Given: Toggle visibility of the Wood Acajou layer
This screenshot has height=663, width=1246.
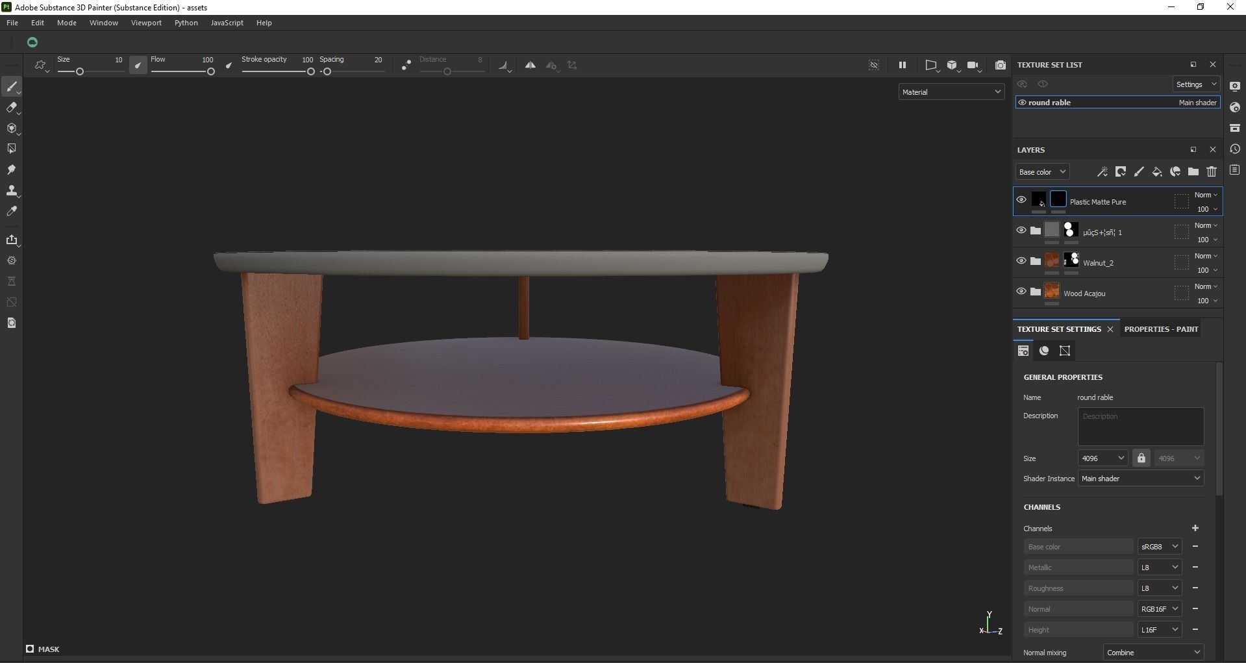Looking at the screenshot, I should 1021,291.
